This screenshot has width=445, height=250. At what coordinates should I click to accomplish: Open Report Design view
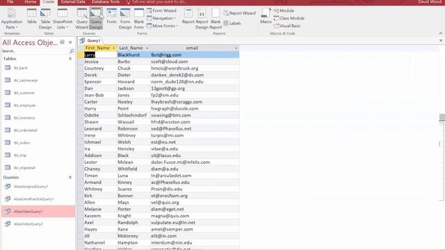coord(202,19)
